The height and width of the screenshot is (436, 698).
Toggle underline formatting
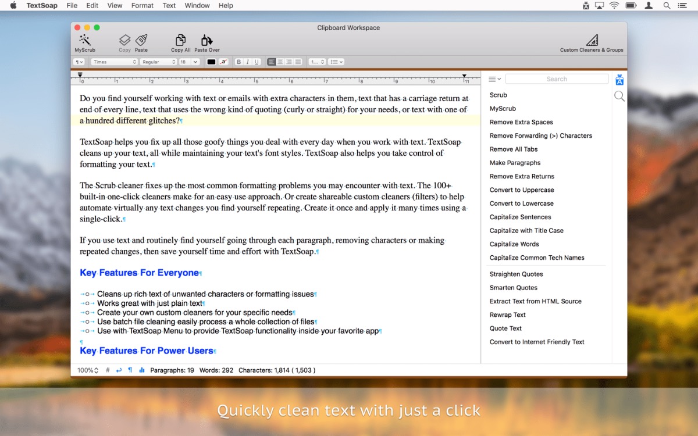[256, 62]
